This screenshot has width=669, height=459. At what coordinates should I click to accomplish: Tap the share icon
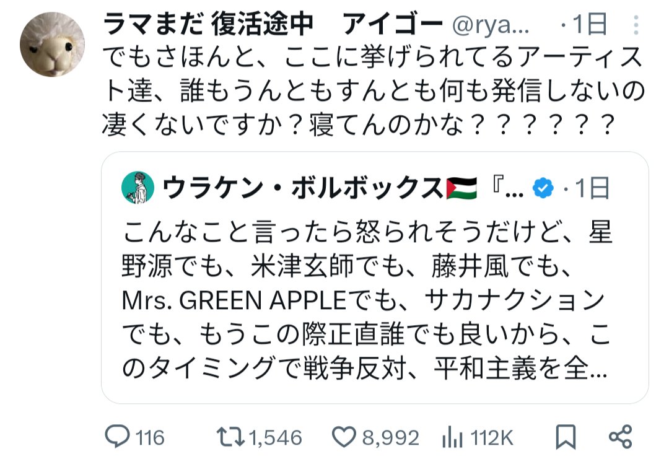pyautogui.click(x=620, y=437)
